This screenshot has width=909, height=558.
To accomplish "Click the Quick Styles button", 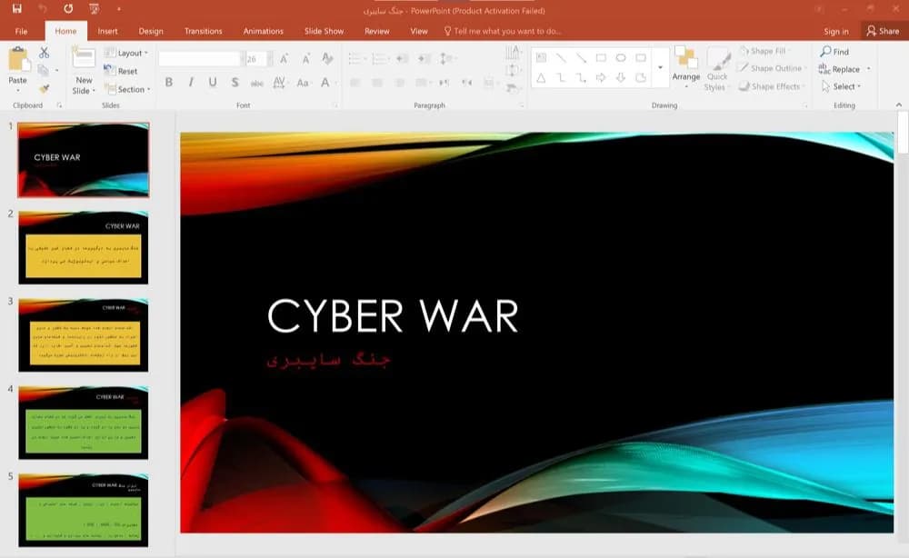I will tap(717, 68).
